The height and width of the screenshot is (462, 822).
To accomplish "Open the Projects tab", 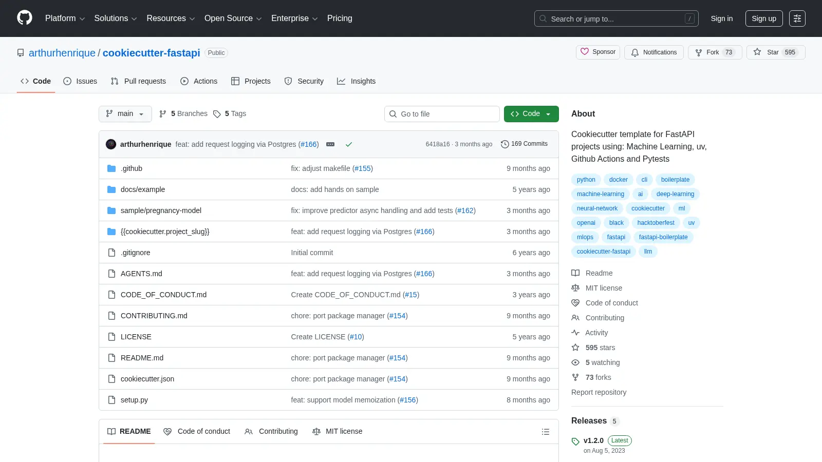I will (251, 81).
